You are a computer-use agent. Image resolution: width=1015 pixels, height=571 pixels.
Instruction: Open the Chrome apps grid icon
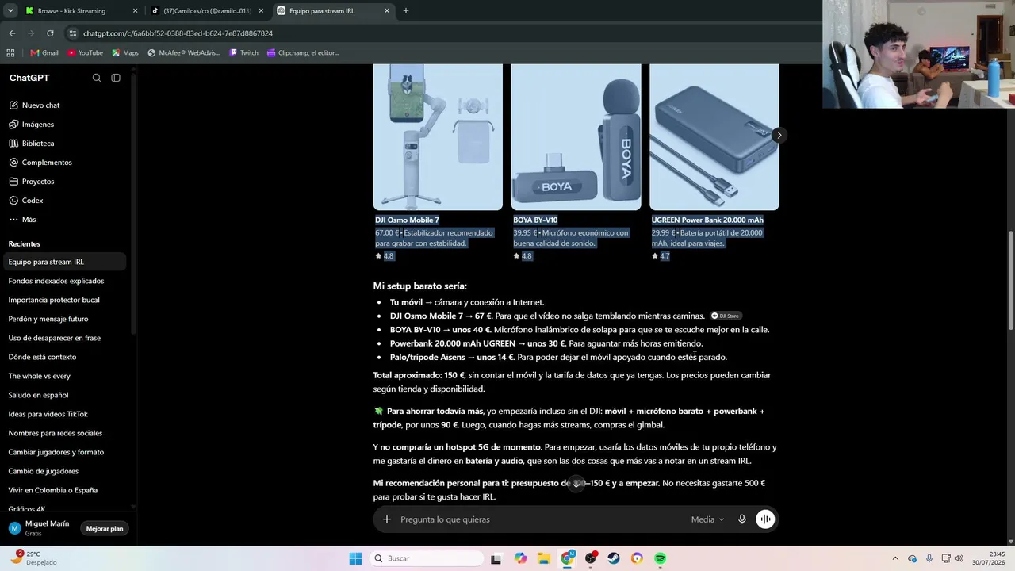[x=10, y=53]
